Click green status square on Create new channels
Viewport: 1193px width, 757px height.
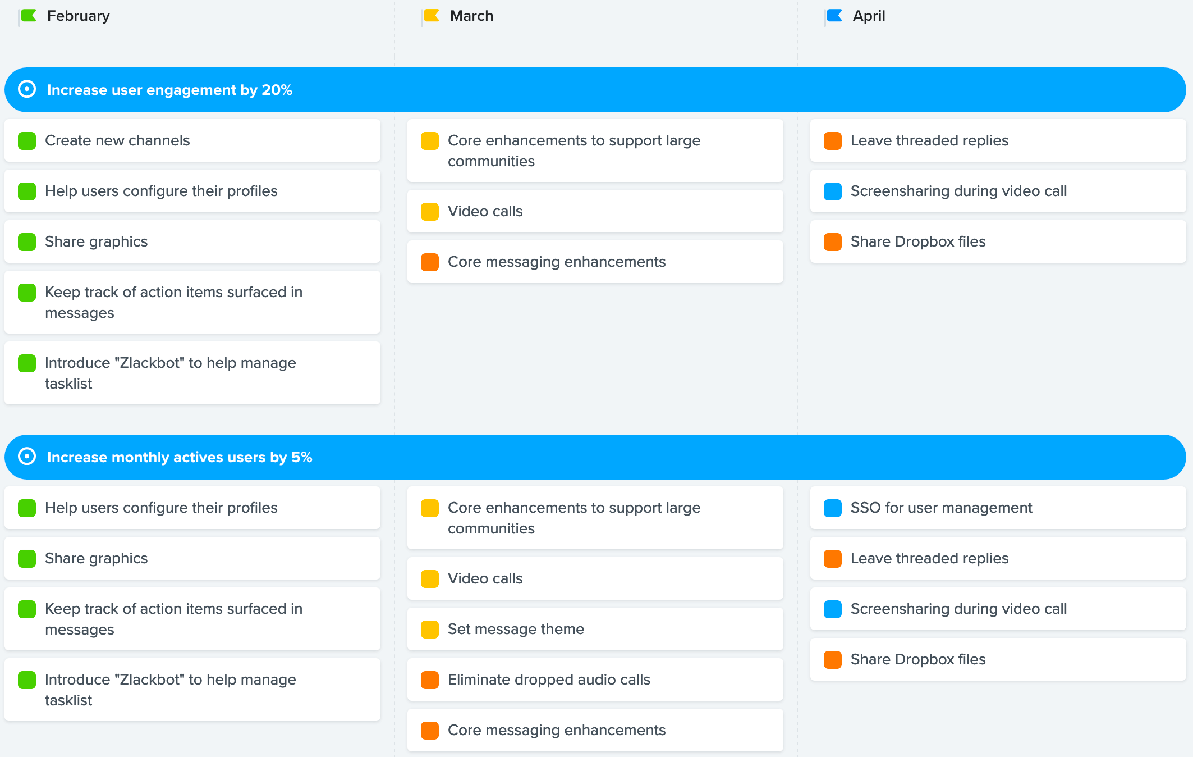[27, 141]
